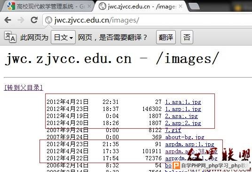The width and height of the screenshot is (252, 172).
Task: Click the file size 146302
Action: click(x=152, y=109)
